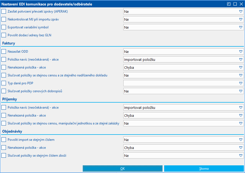Close the EDI settings dialog

tap(241, 4)
